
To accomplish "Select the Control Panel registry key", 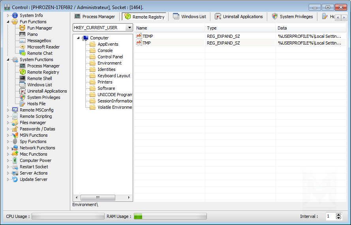I will (x=110, y=57).
